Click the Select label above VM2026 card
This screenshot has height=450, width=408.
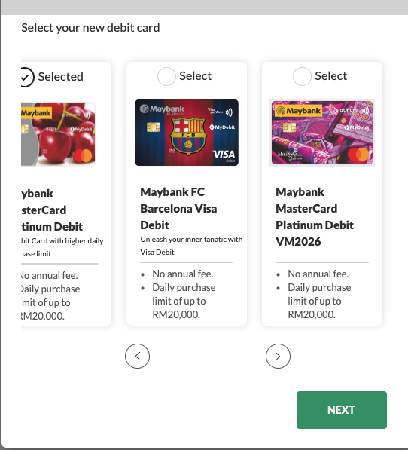tap(331, 76)
